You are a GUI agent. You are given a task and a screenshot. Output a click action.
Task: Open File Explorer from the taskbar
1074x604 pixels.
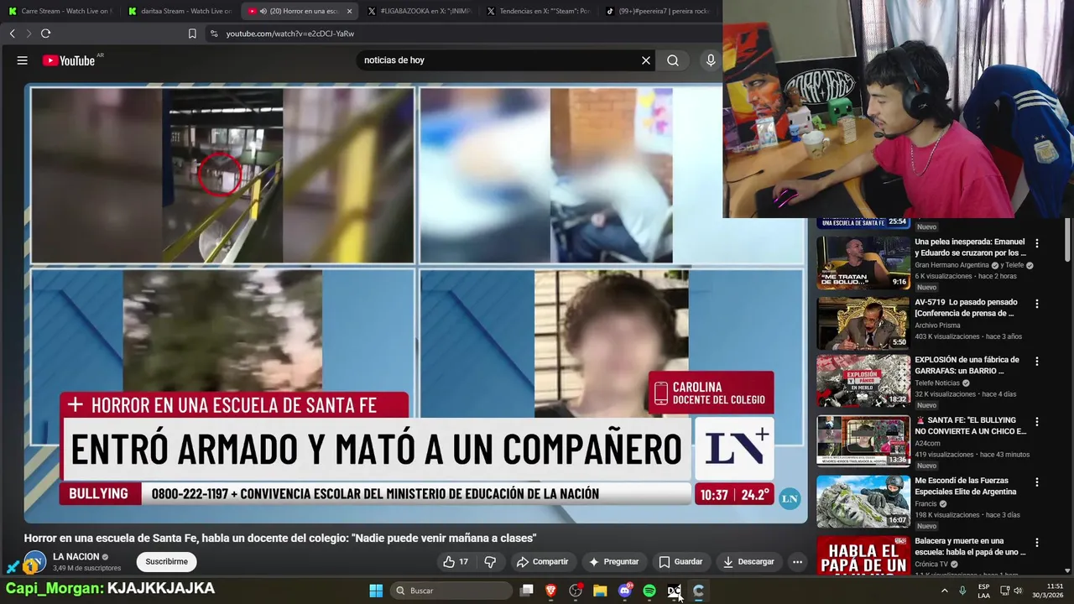(600, 591)
